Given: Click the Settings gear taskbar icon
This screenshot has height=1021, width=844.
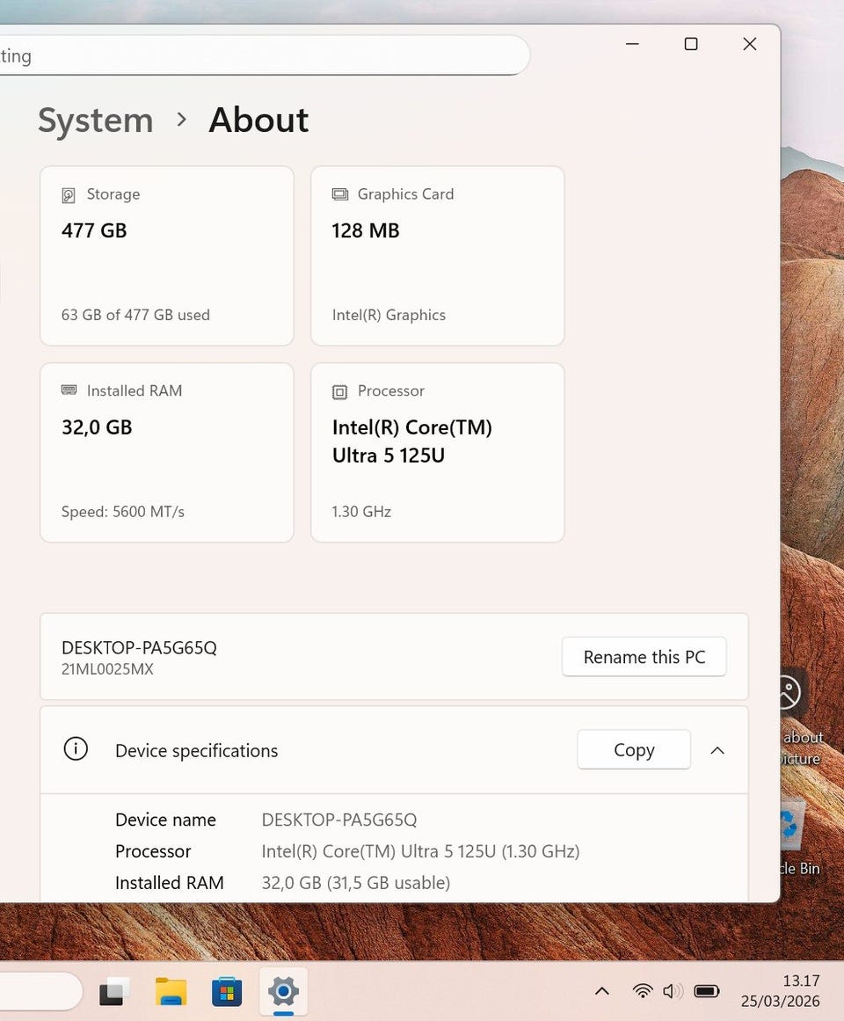Looking at the screenshot, I should [x=283, y=992].
